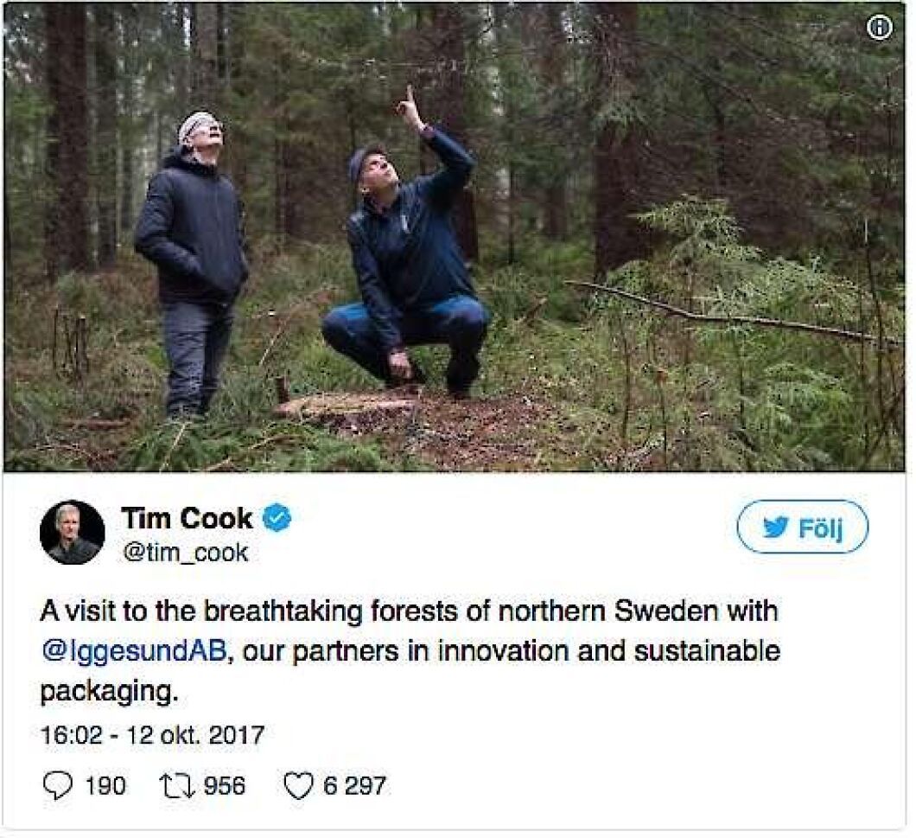Click the Tim Cook display name
Viewport: 916px width, 838px height.
click(x=187, y=518)
